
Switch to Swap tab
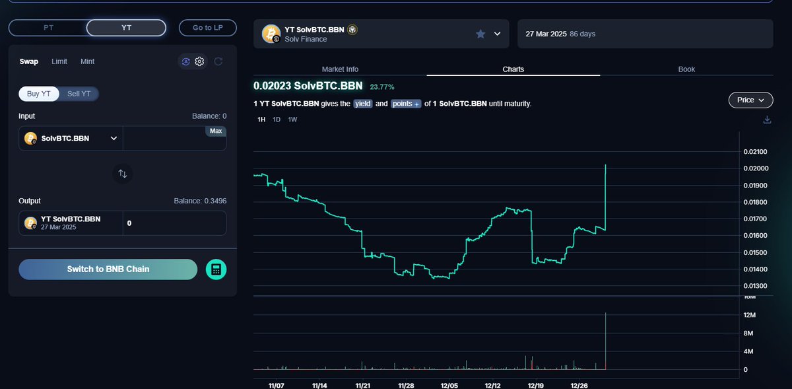pos(28,61)
